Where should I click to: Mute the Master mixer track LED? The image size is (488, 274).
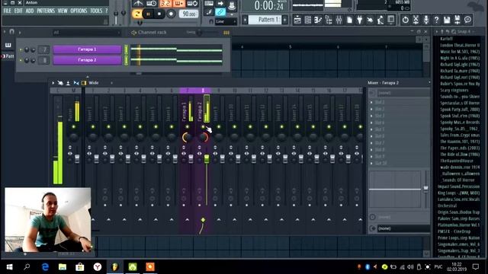[74, 127]
